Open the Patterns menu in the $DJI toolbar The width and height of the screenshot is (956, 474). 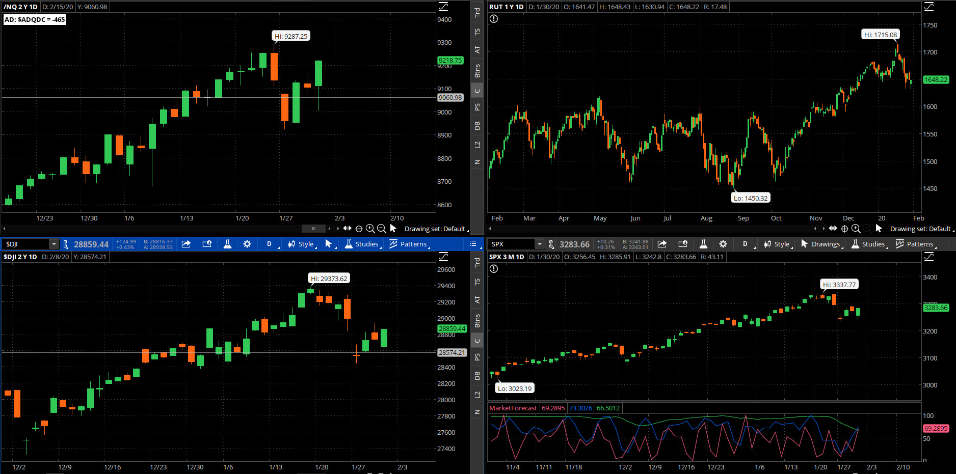coord(409,244)
